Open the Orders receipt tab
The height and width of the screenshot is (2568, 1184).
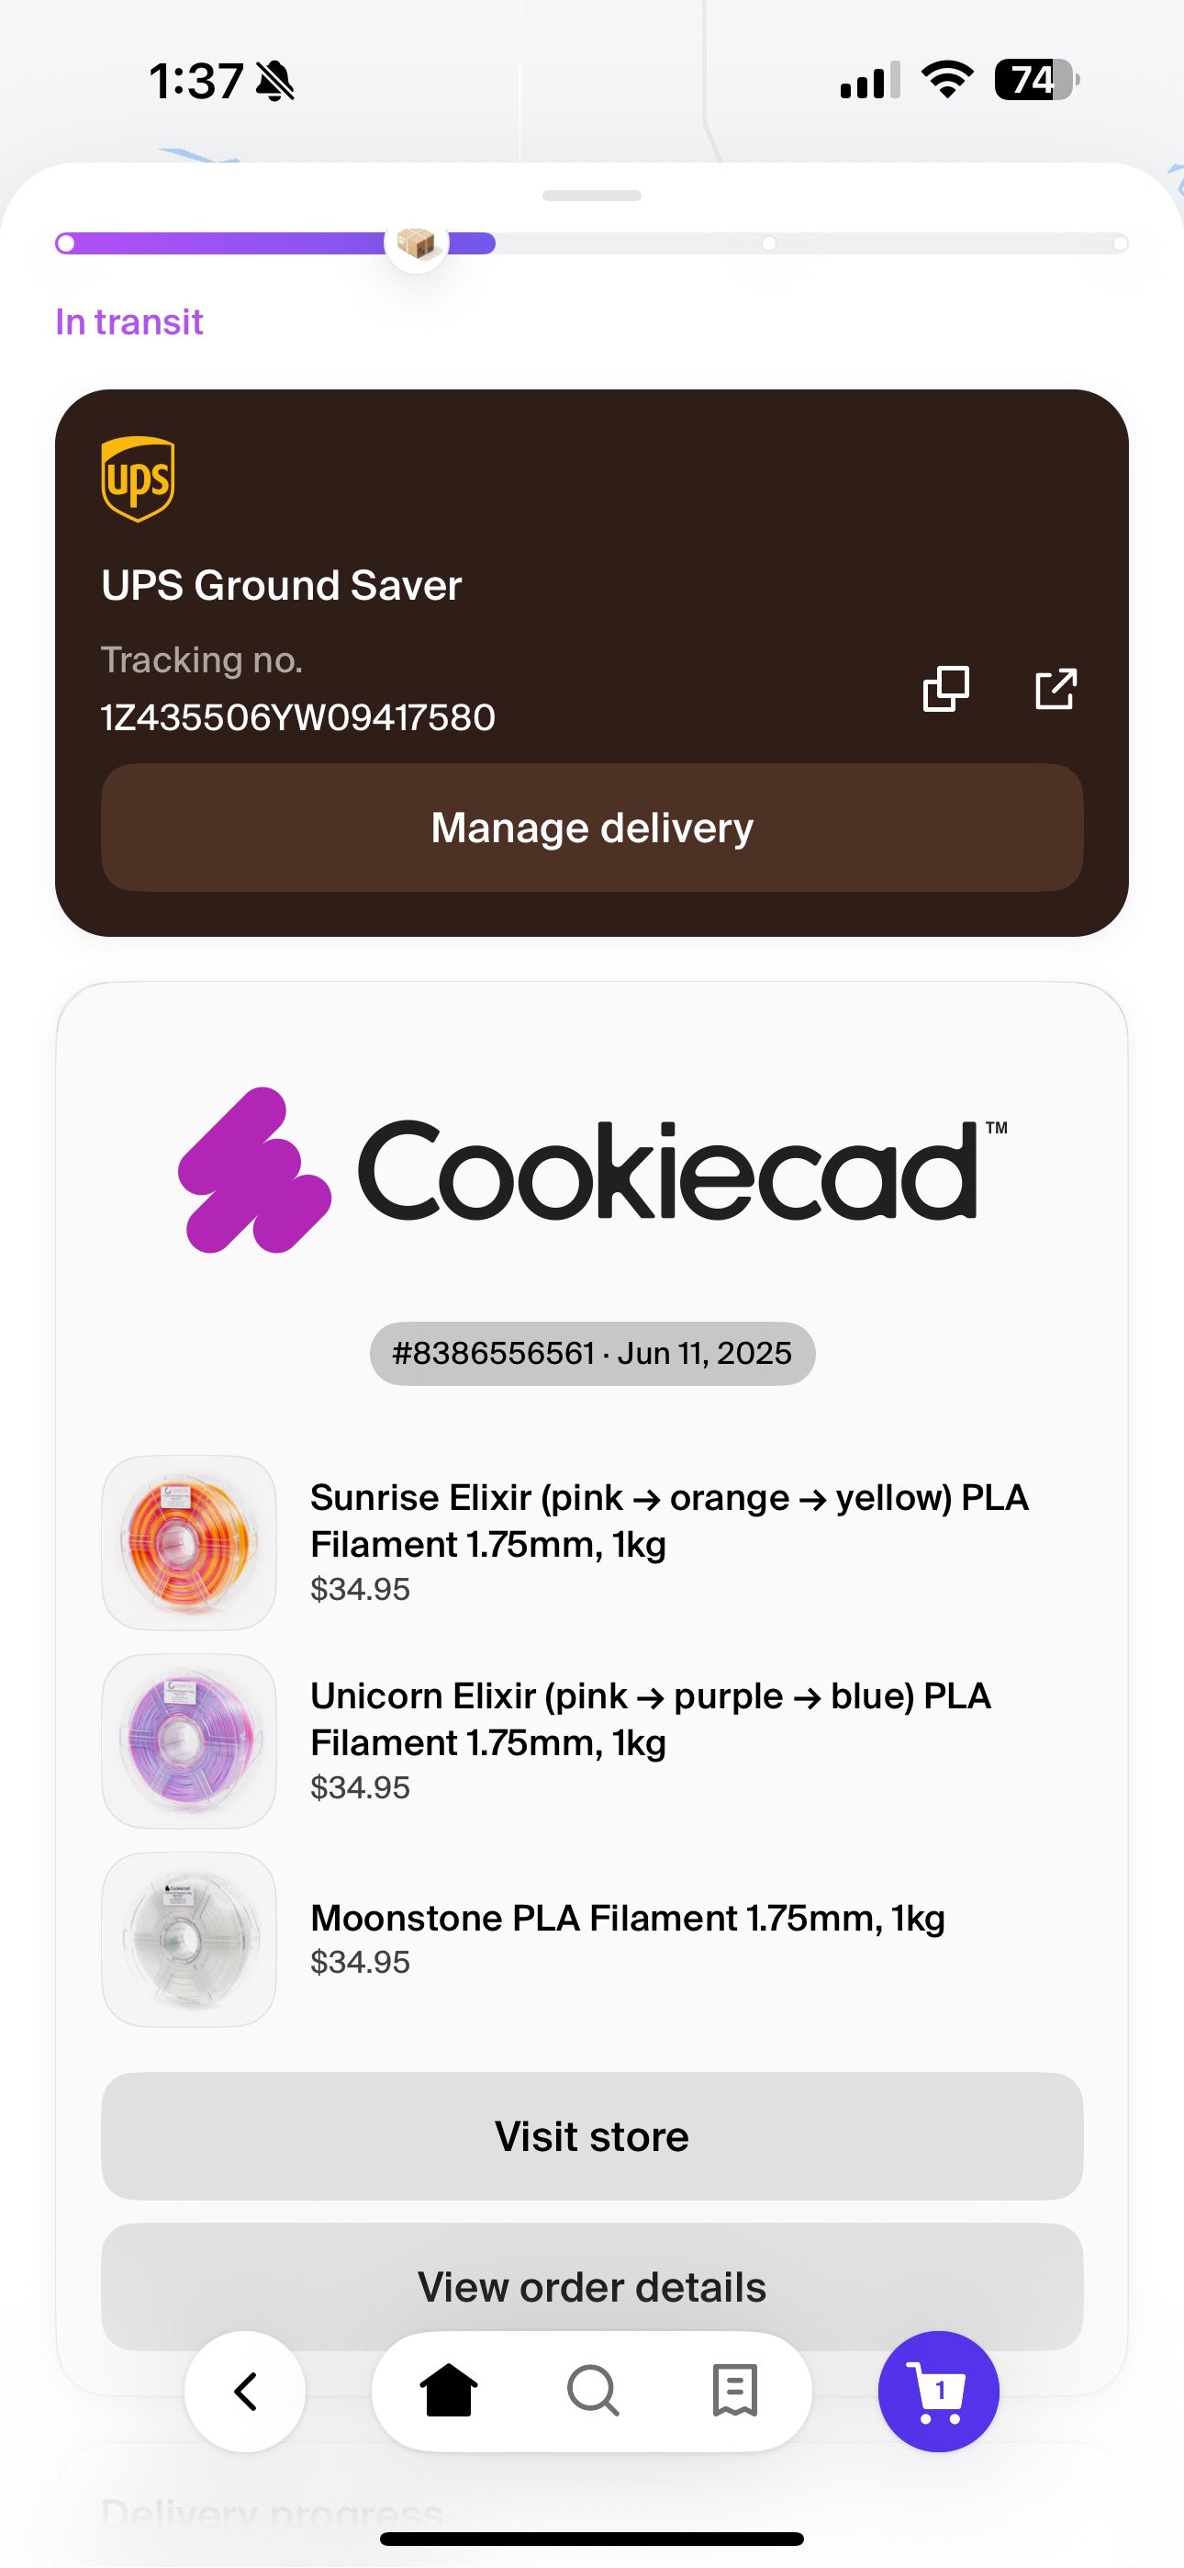coord(735,2391)
